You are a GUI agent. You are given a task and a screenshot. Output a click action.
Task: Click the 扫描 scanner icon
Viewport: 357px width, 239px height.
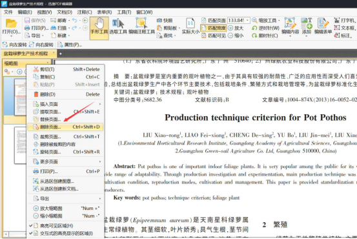tap(54, 28)
